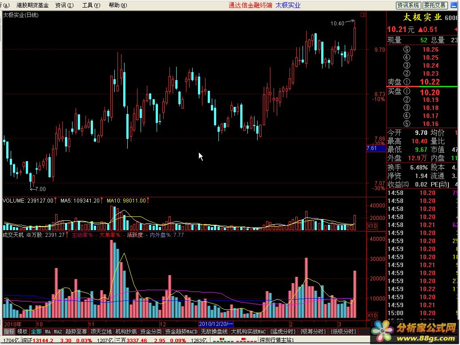Click the MA10: 98011.00 label
The height and width of the screenshot is (345, 460).
126,200
